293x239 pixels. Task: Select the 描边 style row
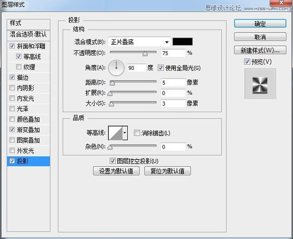click(x=29, y=77)
